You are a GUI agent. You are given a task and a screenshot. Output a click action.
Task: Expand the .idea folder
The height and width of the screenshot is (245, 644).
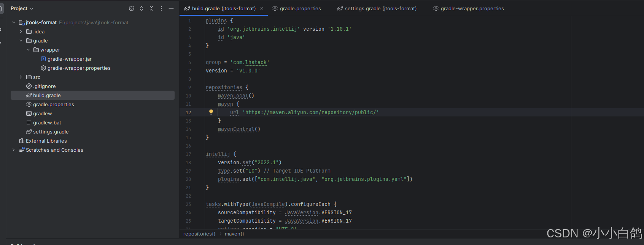coord(21,31)
